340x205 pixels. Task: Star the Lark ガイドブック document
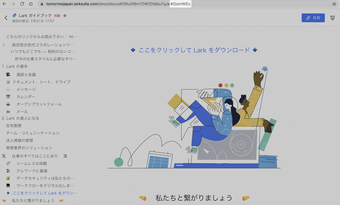[x=65, y=16]
